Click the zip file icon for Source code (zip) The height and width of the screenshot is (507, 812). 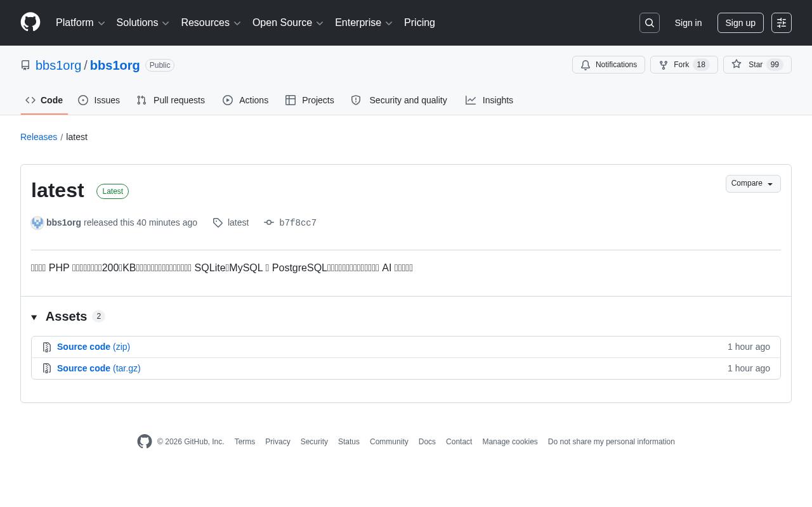click(x=47, y=347)
